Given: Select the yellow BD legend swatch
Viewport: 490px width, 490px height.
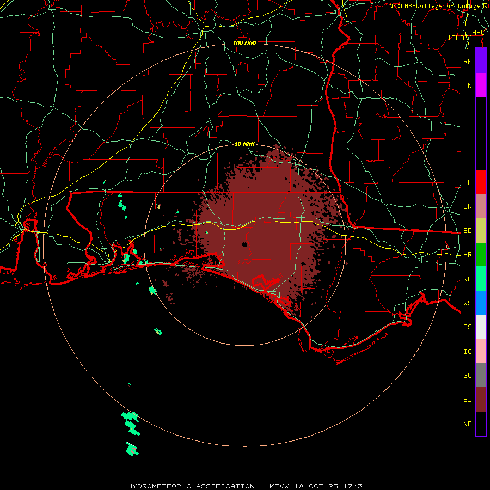Looking at the screenshot, I should (481, 231).
